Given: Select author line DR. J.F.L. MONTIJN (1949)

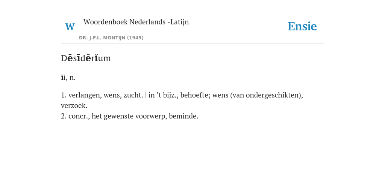Looking at the screenshot, I should coord(111,38).
